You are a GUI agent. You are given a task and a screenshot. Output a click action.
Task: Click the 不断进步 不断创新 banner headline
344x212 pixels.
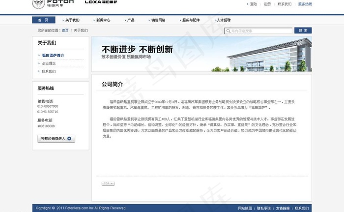pos(137,49)
